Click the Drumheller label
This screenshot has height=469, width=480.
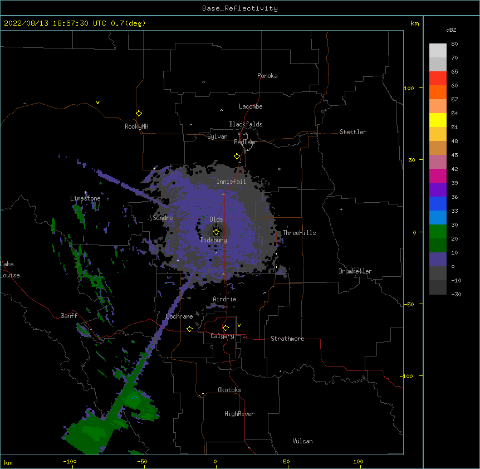355,271
